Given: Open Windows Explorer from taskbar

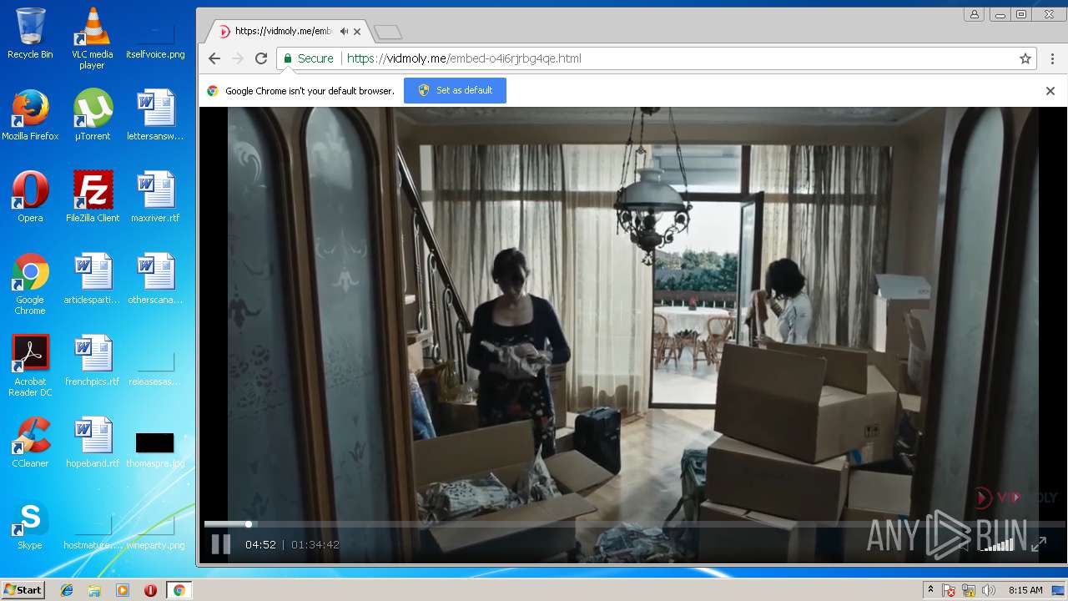Looking at the screenshot, I should click(94, 590).
